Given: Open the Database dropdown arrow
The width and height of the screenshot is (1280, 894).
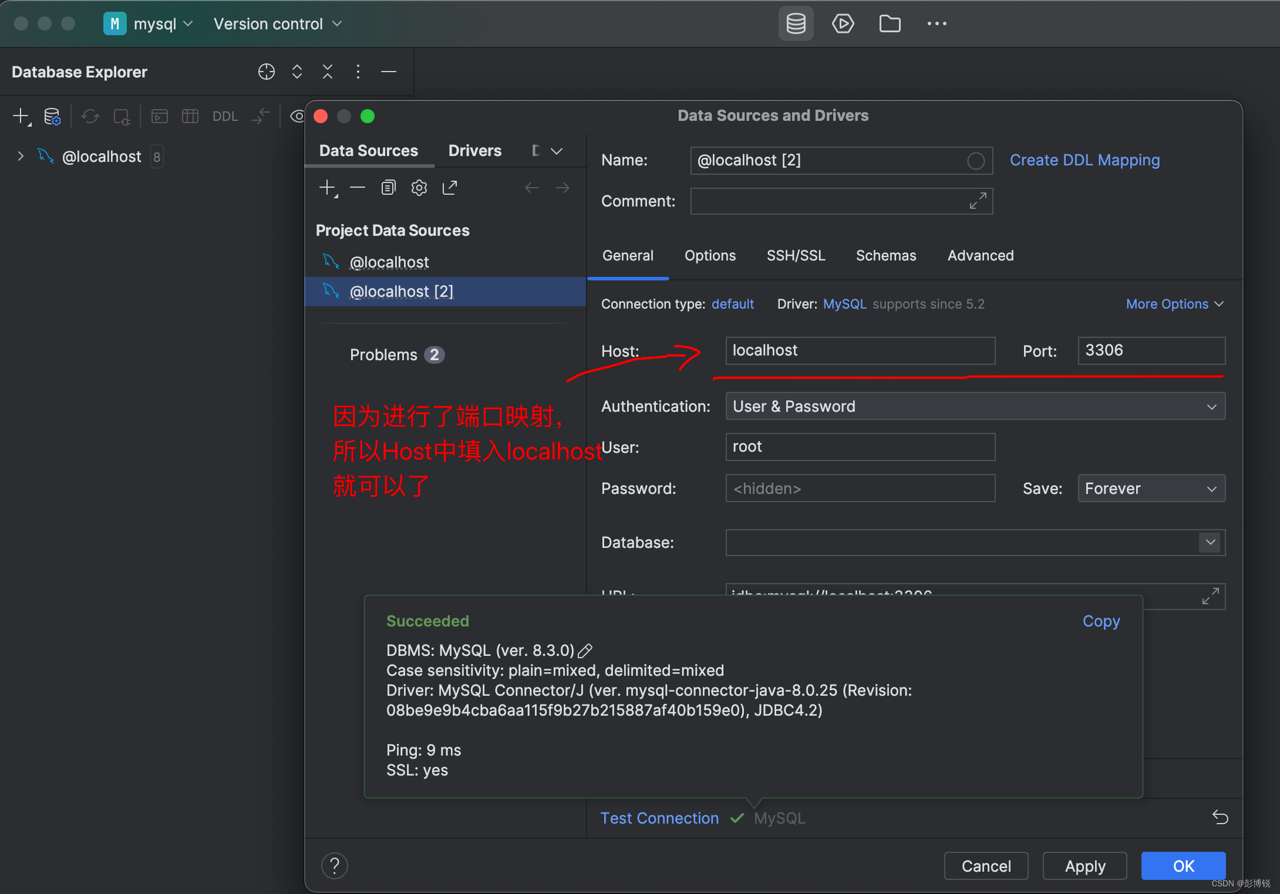Looking at the screenshot, I should (1211, 542).
